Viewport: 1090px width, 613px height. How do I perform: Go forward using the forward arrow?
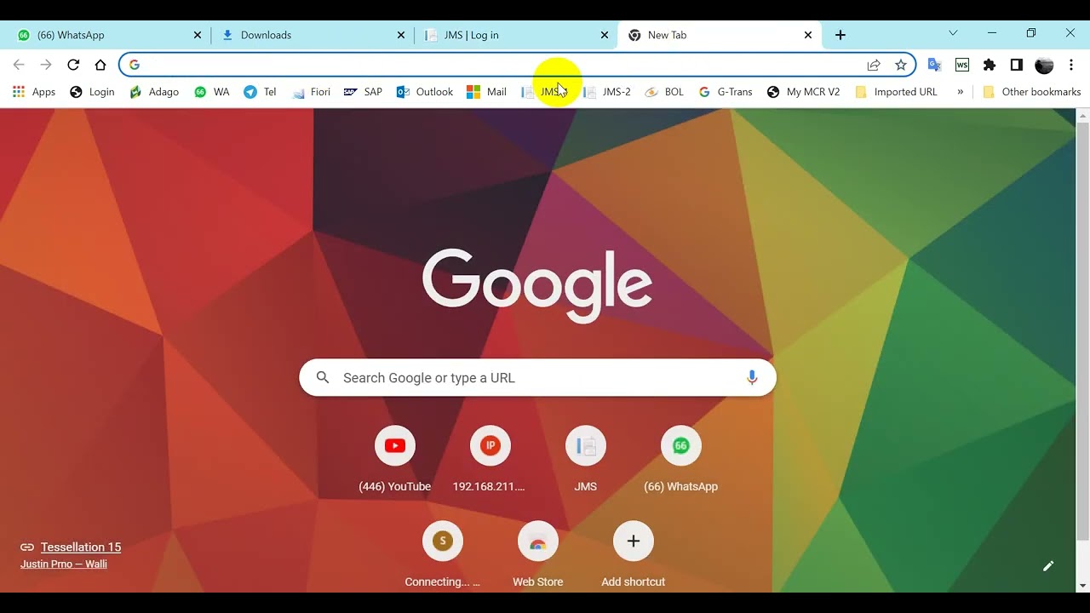[46, 65]
